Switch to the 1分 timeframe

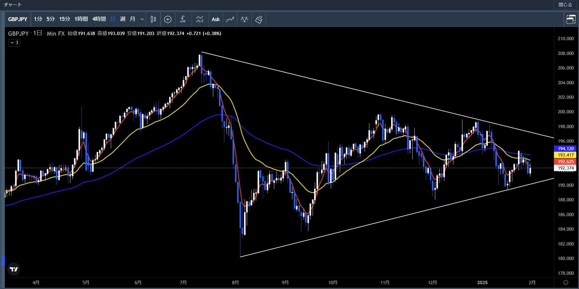[x=38, y=19]
